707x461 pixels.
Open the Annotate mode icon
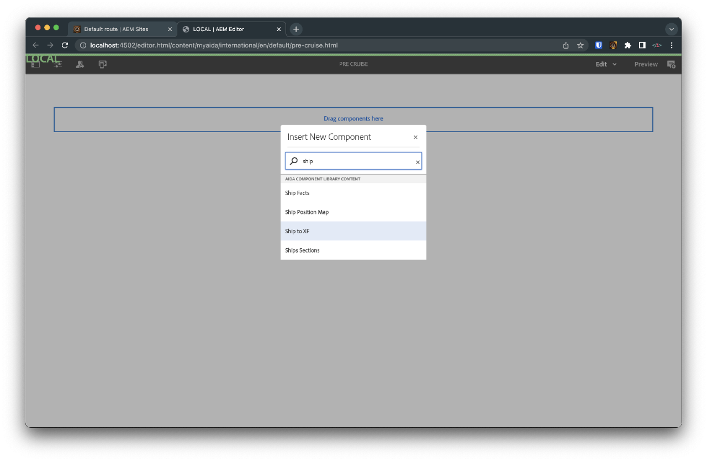pos(671,65)
